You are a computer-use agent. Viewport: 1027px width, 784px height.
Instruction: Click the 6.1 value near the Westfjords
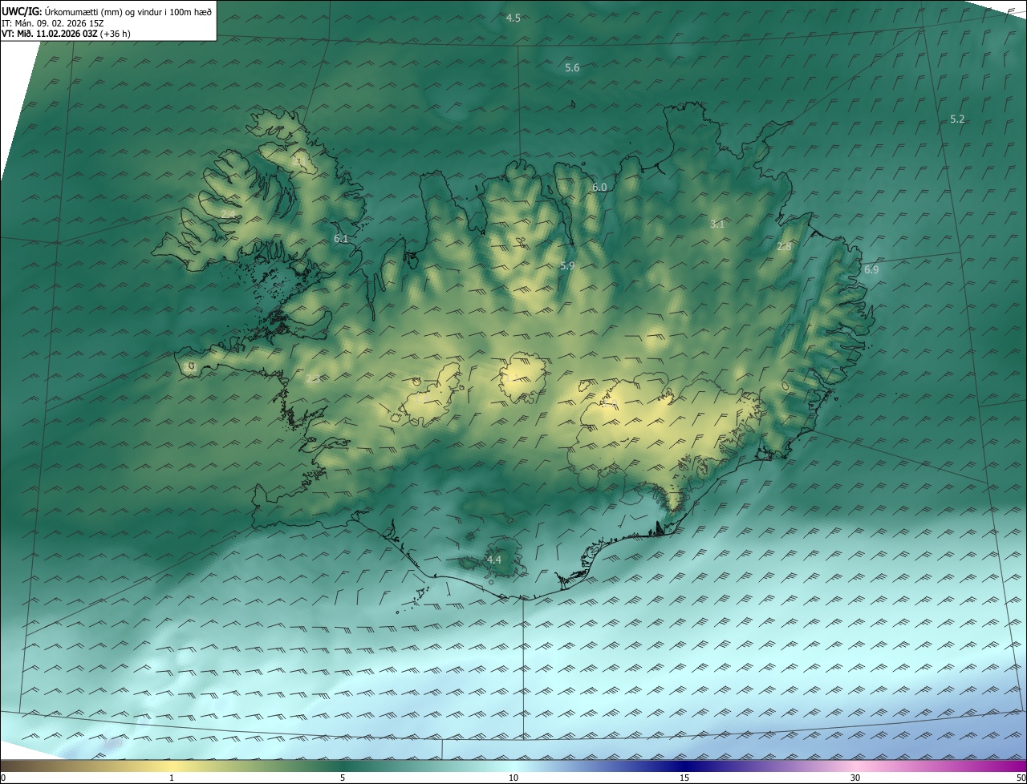point(341,239)
